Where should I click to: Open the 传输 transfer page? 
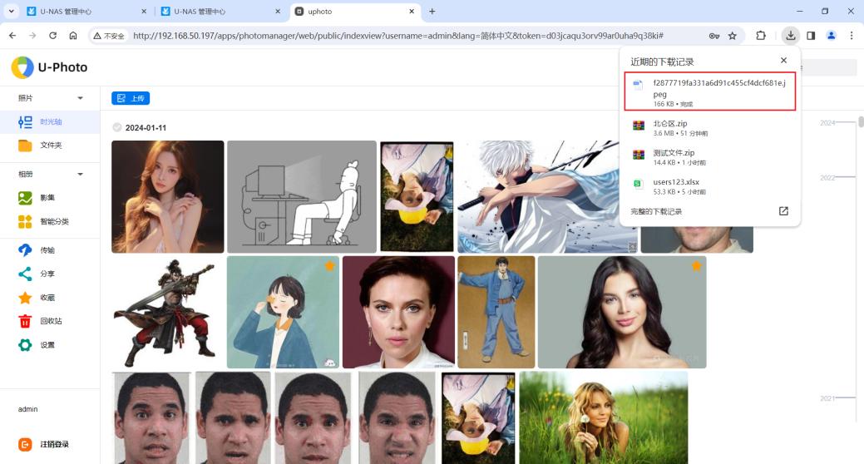[47, 250]
